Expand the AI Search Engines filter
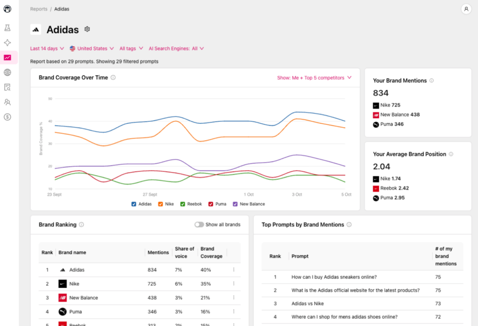 tap(176, 48)
